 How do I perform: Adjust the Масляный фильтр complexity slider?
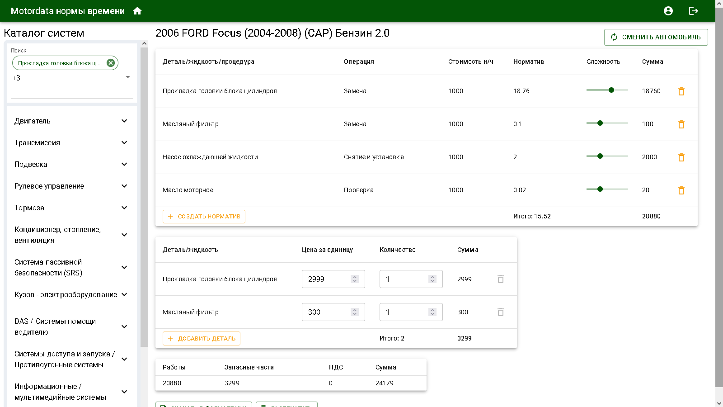[600, 123]
